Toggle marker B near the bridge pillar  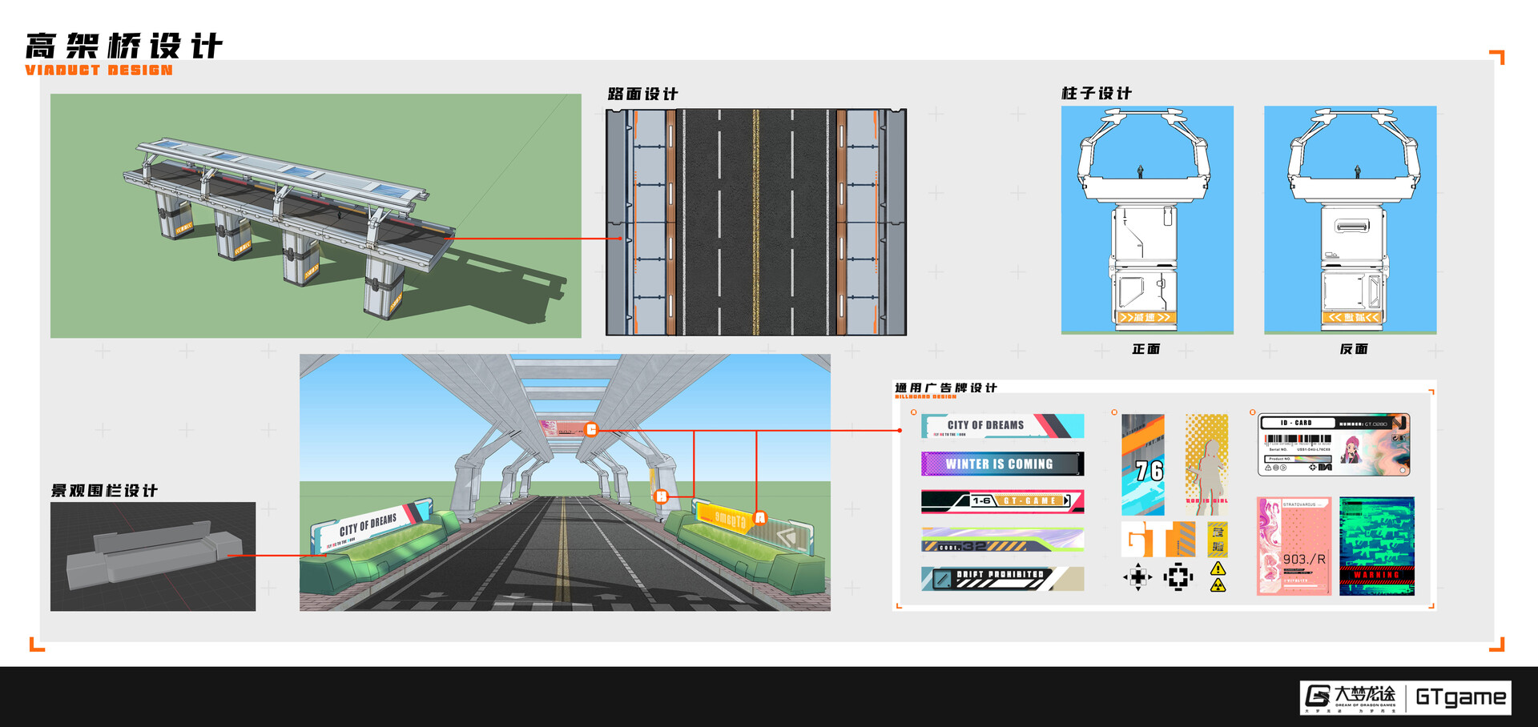(662, 496)
